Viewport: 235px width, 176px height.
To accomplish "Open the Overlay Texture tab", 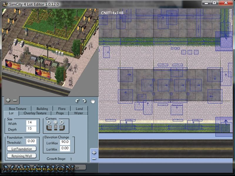I will tap(35, 113).
